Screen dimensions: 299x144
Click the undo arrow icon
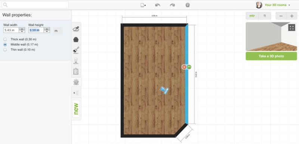tap(158, 5)
